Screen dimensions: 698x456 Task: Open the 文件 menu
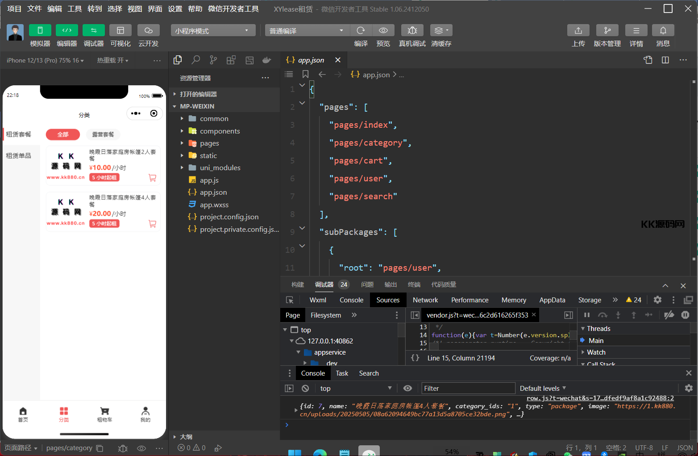click(34, 9)
